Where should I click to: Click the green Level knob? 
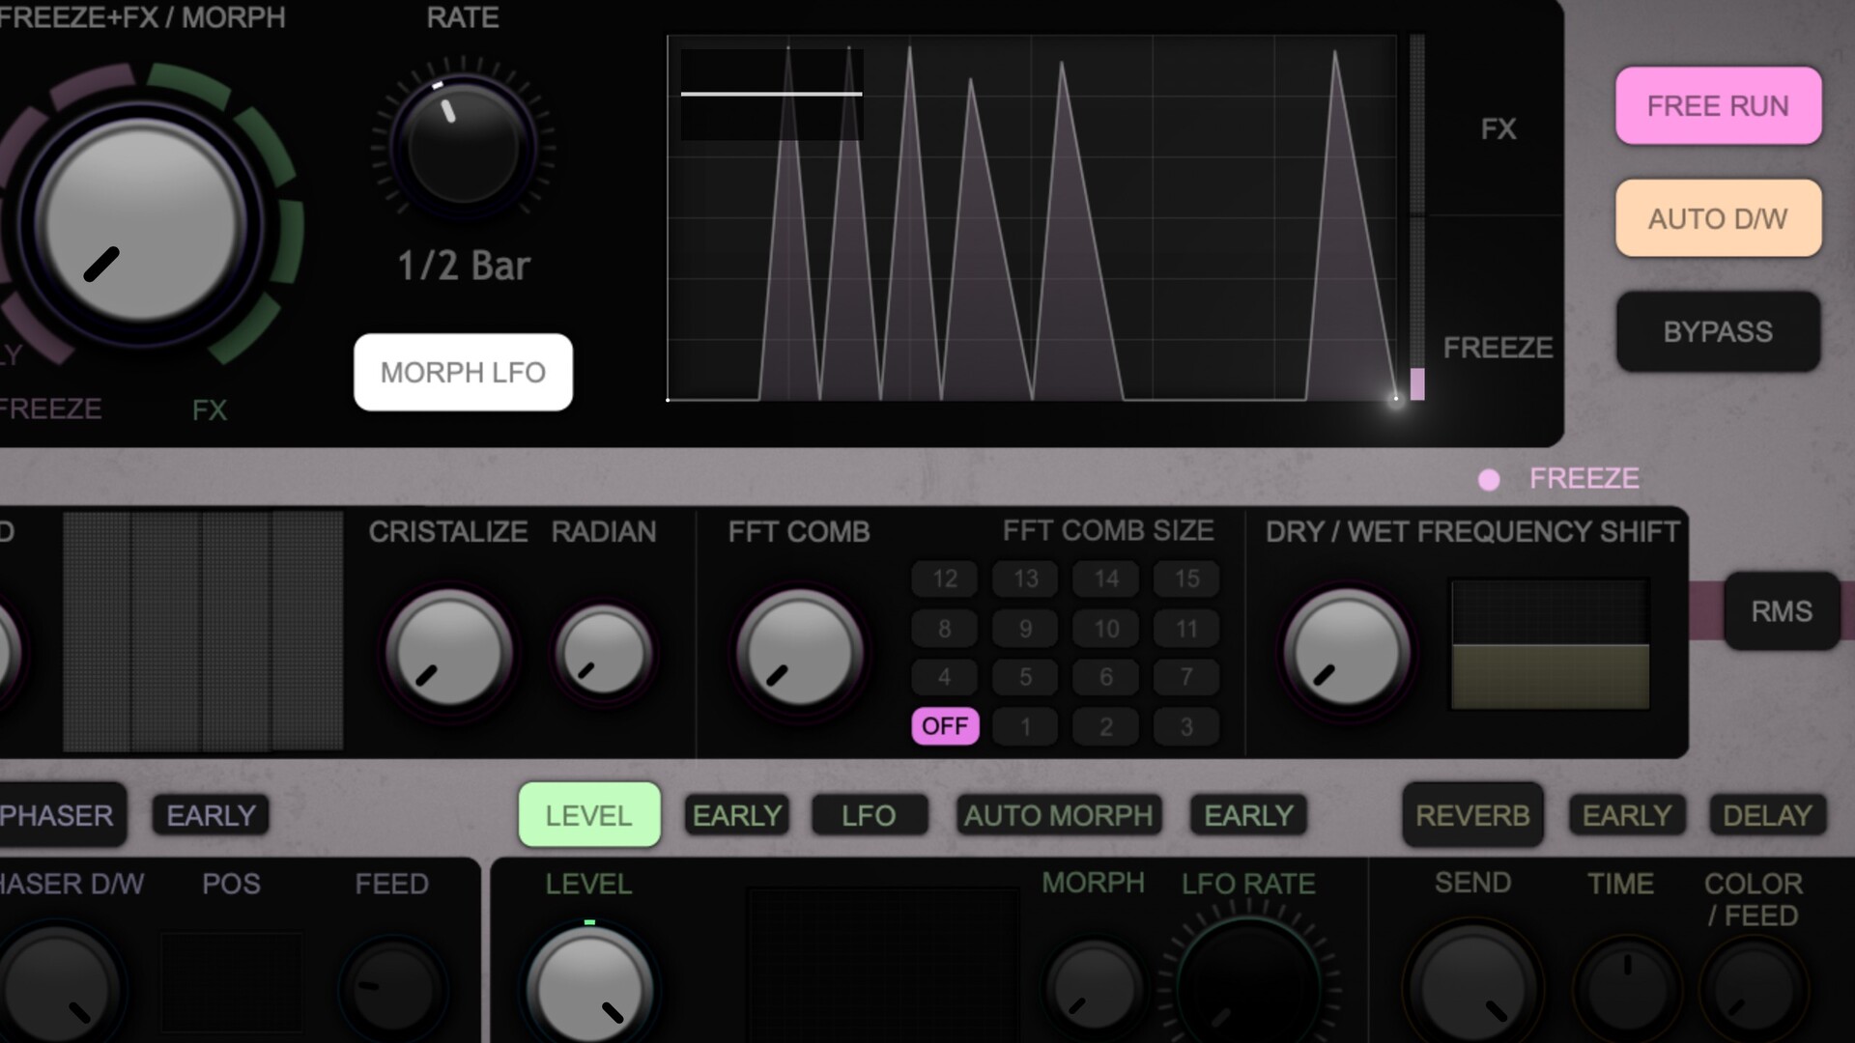coord(588,987)
